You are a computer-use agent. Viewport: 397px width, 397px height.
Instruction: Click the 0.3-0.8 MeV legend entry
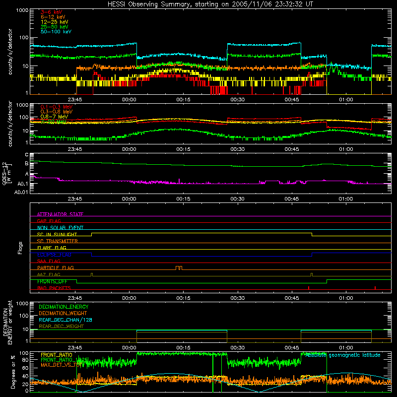point(57,112)
